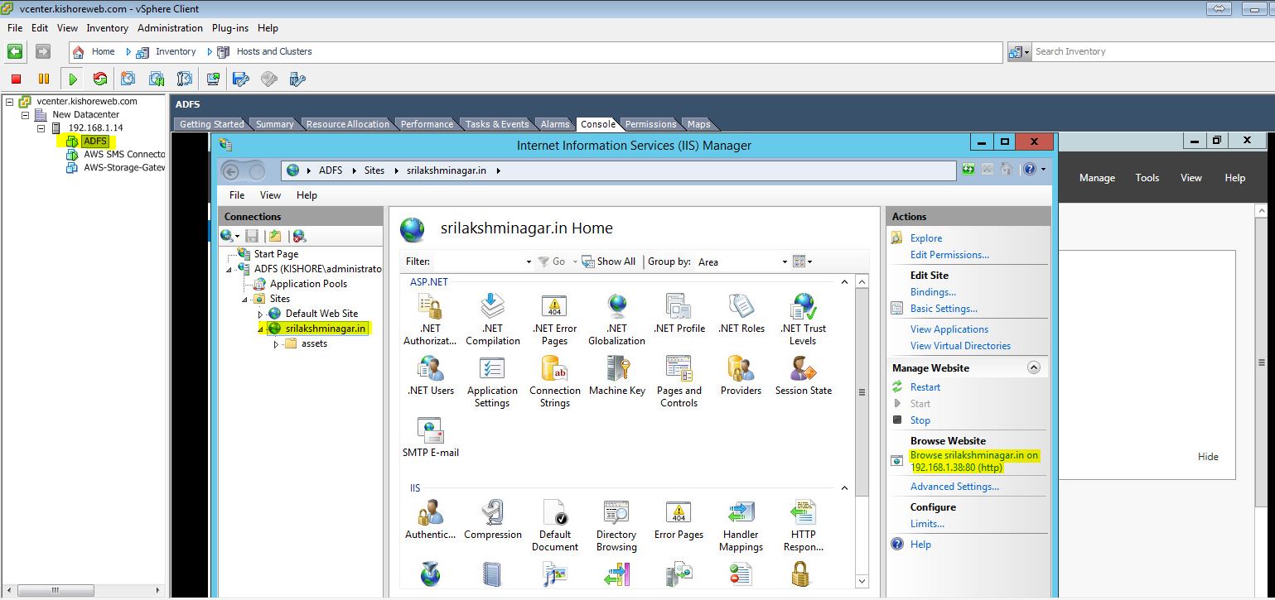This screenshot has height=600, width=1275.
Task: Expand the Default Web Site node
Action: pos(260,314)
